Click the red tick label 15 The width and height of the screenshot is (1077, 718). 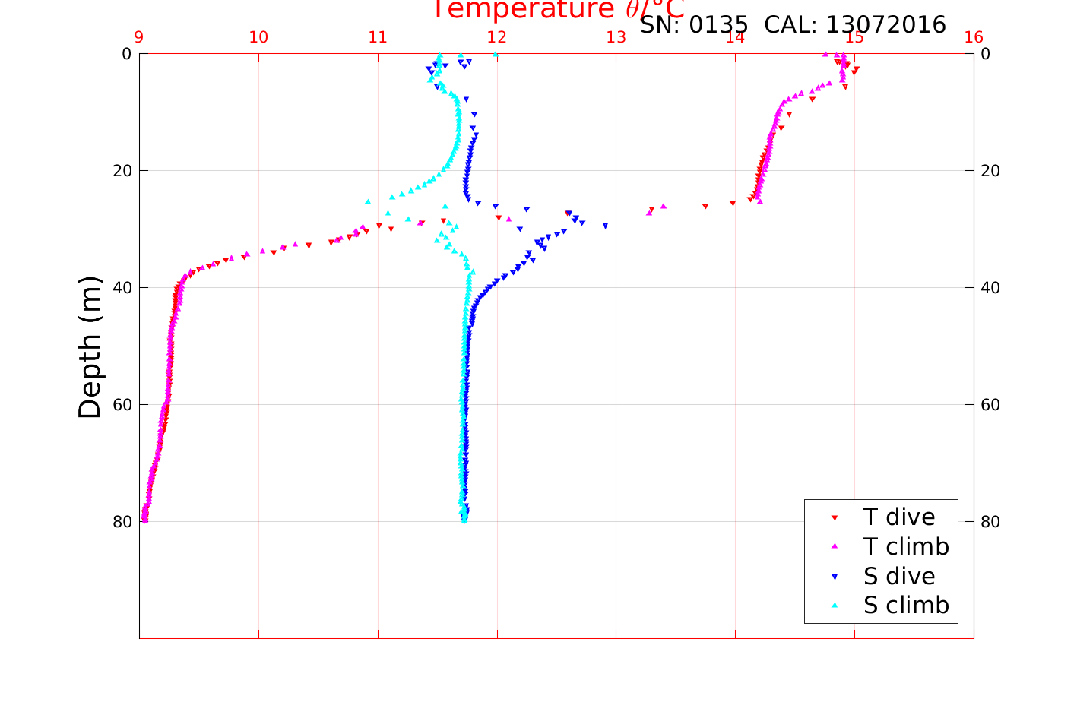click(x=854, y=37)
